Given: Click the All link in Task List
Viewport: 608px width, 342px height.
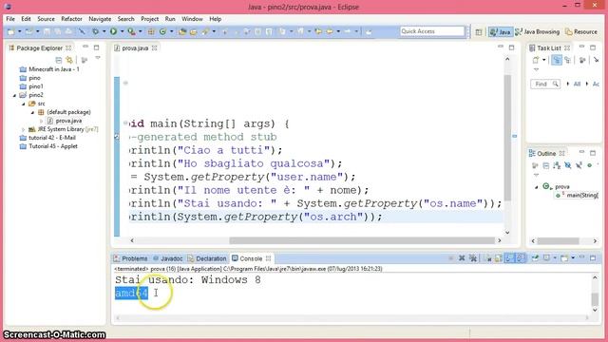Looking at the screenshot, I should 577,85.
